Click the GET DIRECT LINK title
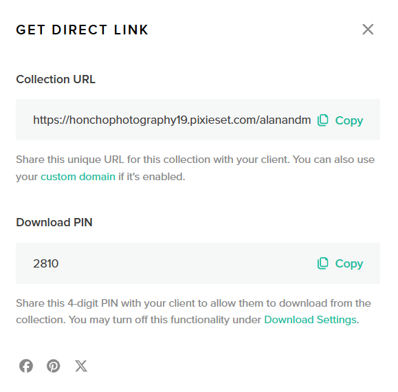The width and height of the screenshot is (398, 392). pyautogui.click(x=82, y=30)
